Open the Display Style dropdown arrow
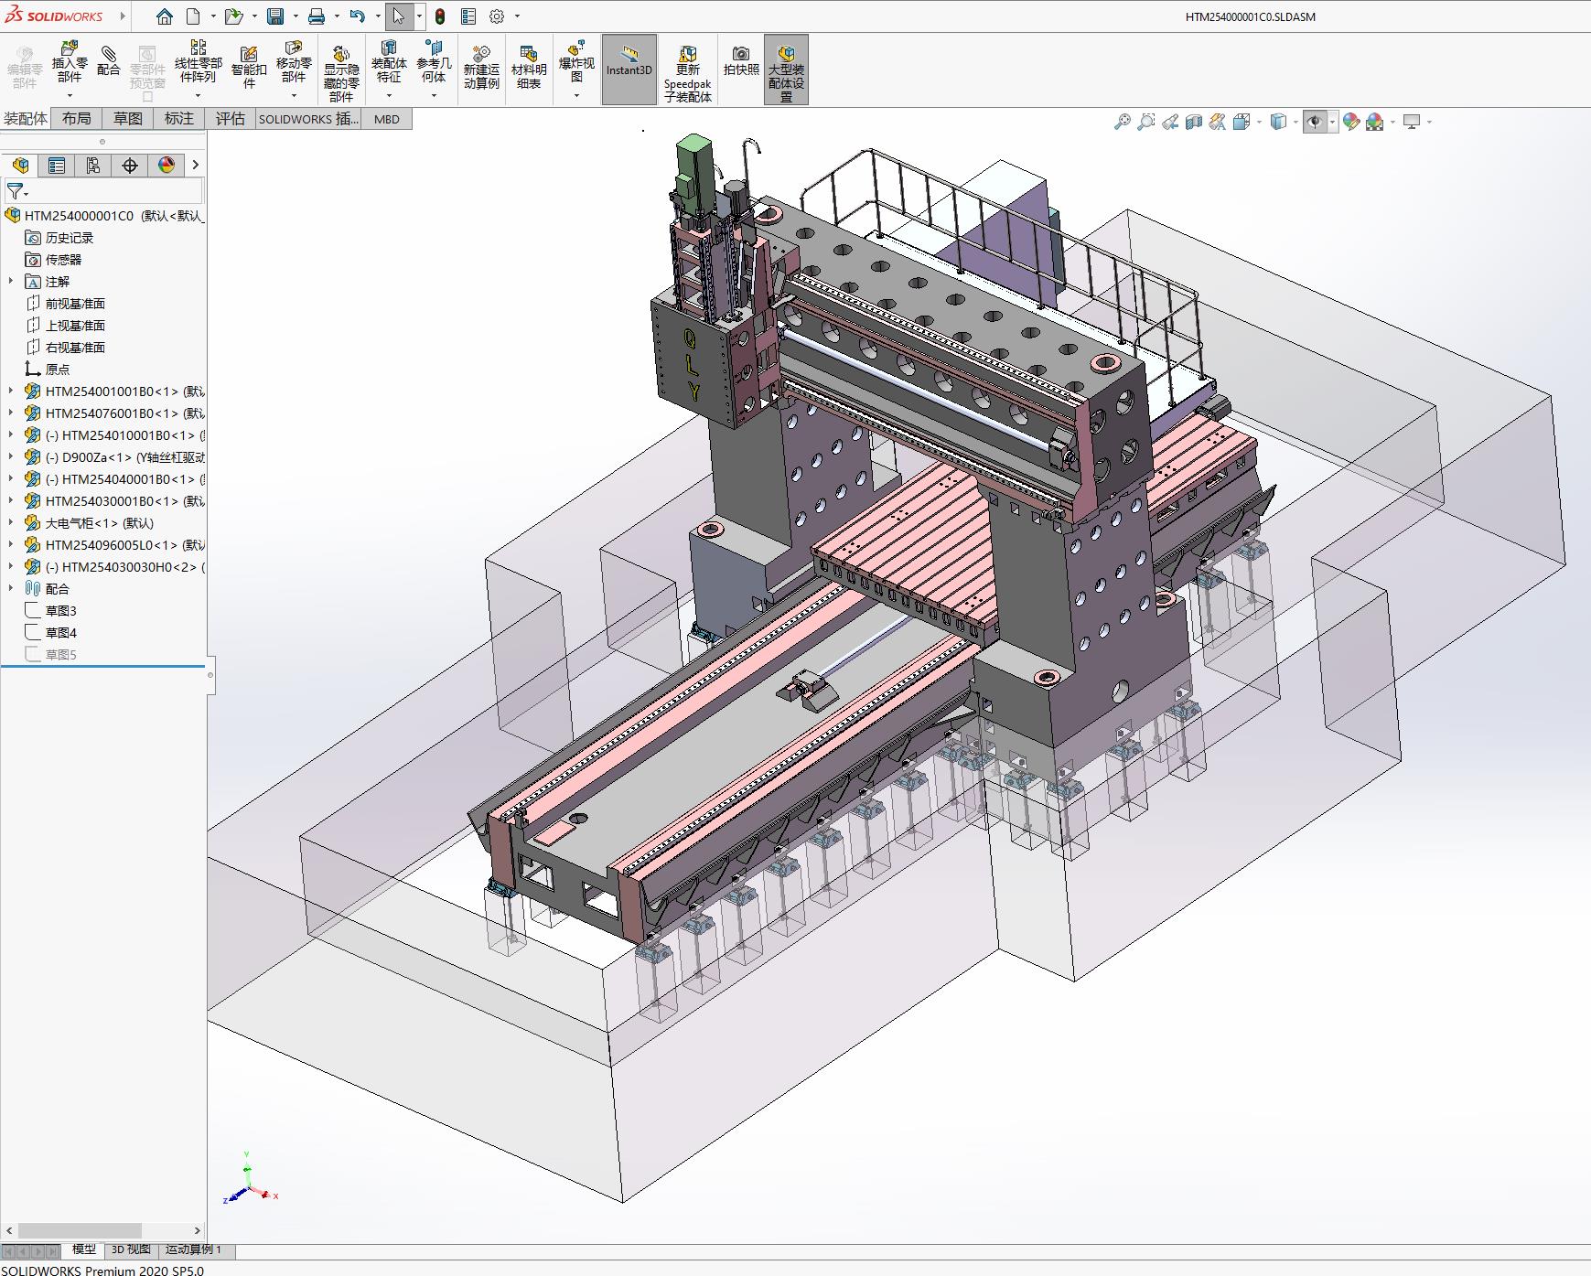Viewport: 1591px width, 1276px height. click(1295, 122)
